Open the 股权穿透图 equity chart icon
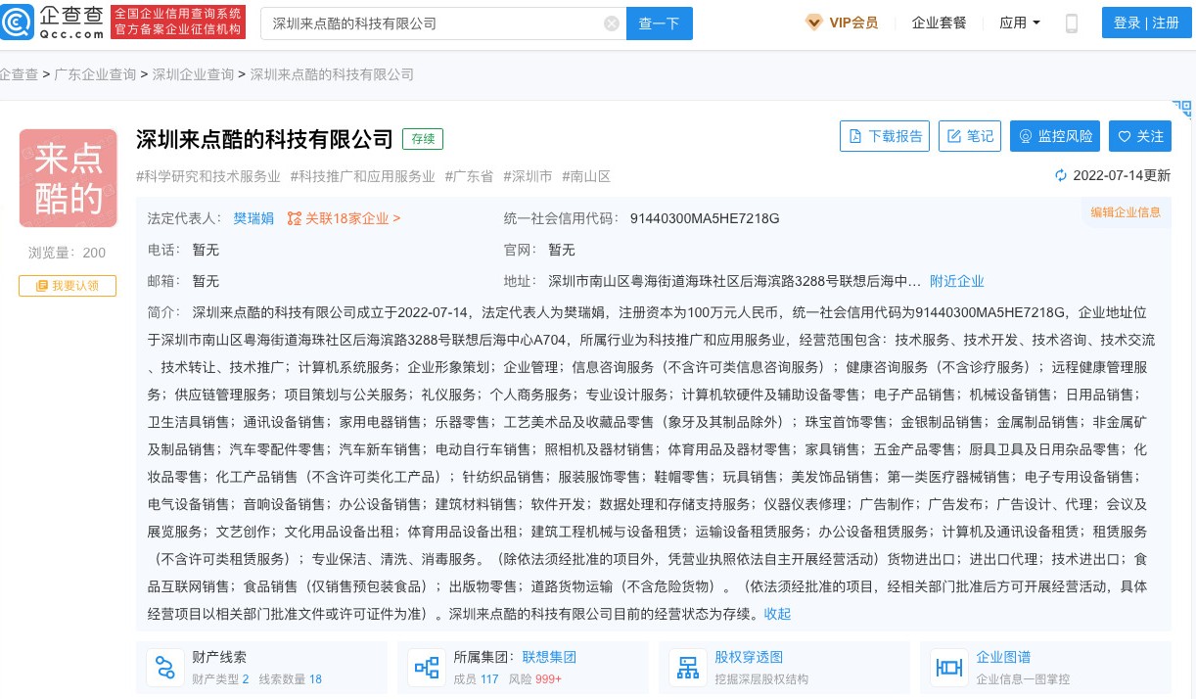1196x699 pixels. click(688, 668)
